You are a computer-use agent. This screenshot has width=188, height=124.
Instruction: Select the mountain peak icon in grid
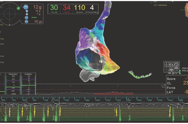click(176, 69)
